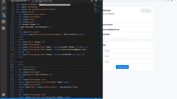This screenshot has width=177, height=99.
Task: Click the Edit Profile button in browser
Action: pyautogui.click(x=146, y=11)
